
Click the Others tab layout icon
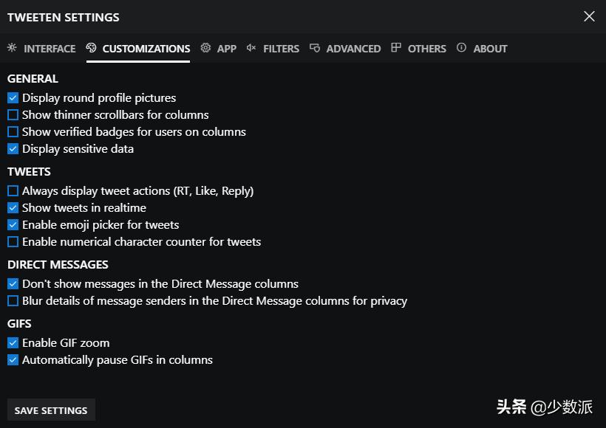pos(396,48)
